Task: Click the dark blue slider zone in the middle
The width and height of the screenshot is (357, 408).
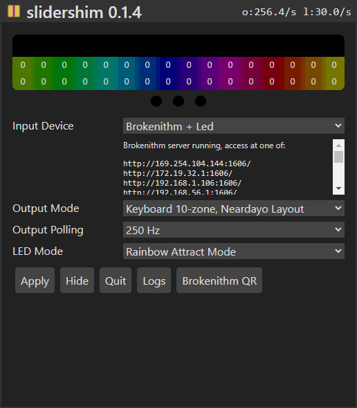Action: pyautogui.click(x=168, y=73)
